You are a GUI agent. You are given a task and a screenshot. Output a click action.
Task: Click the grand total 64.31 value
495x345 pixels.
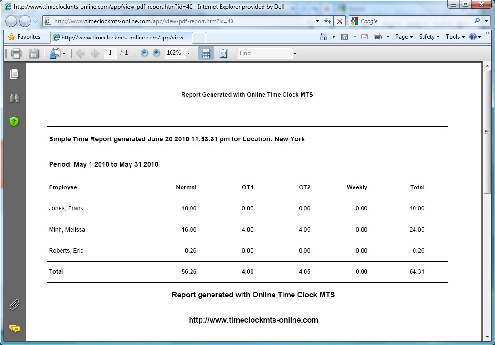tap(417, 272)
